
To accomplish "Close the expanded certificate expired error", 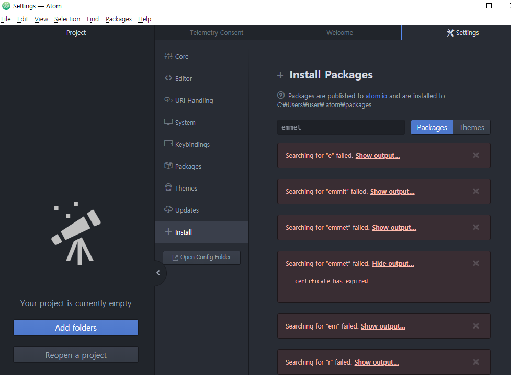I will click(476, 263).
